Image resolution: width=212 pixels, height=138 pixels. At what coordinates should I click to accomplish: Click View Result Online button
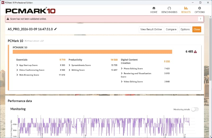[151, 29]
